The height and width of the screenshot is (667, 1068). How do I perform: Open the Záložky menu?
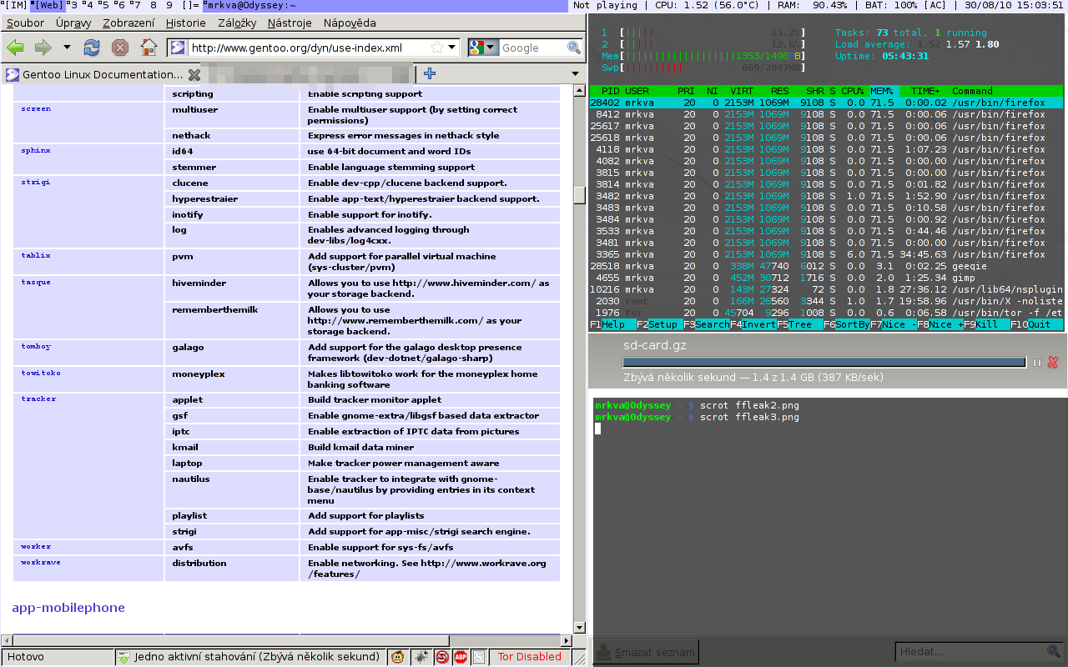[237, 23]
